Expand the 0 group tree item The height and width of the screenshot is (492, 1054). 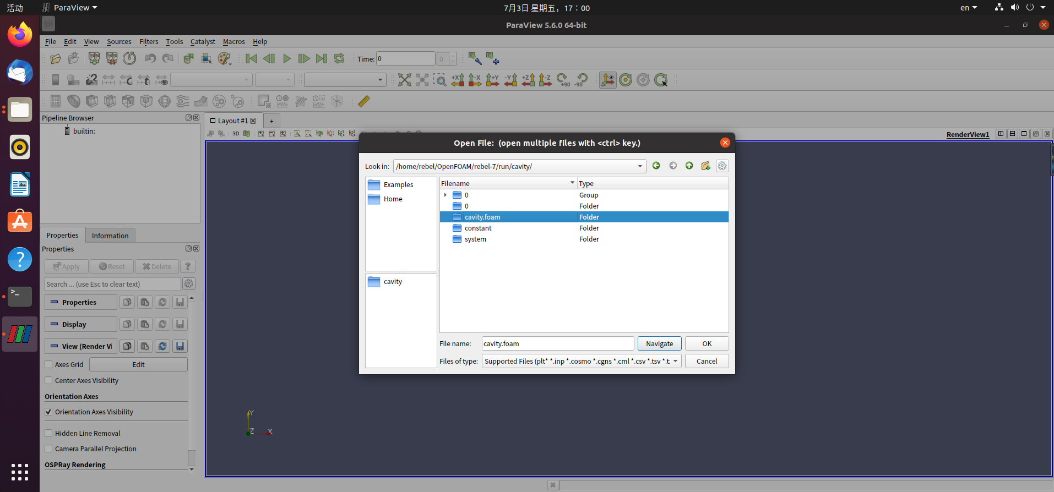pos(445,195)
